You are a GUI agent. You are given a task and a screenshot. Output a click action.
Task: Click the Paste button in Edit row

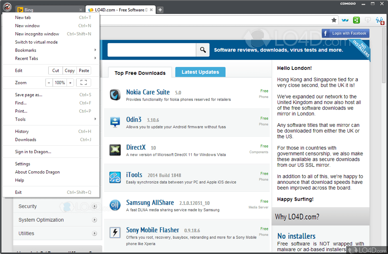pyautogui.click(x=84, y=70)
